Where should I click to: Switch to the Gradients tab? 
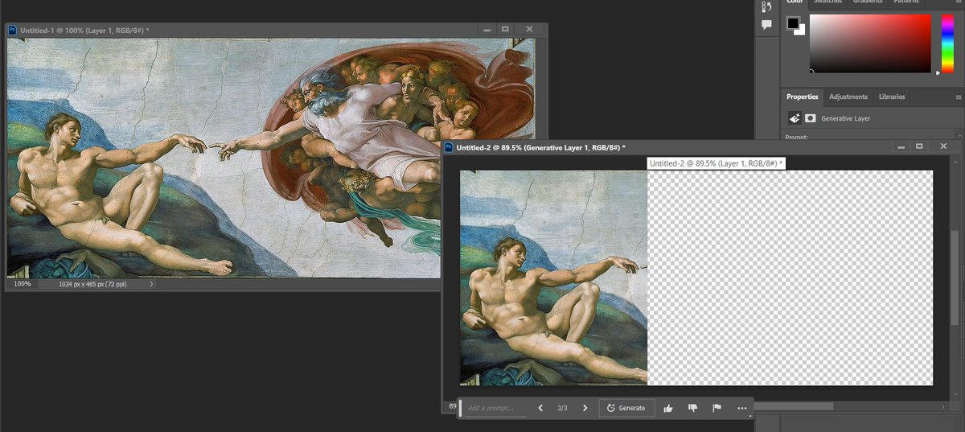pyautogui.click(x=868, y=2)
